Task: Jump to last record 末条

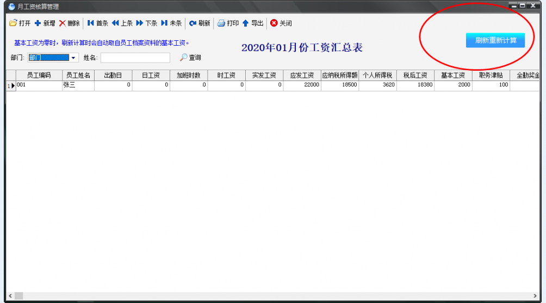Action: click(171, 23)
